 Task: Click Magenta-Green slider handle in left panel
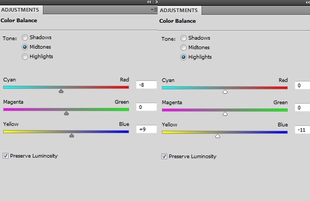[x=67, y=113]
